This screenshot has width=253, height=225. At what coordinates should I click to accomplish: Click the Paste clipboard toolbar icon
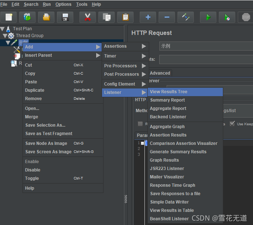(x=125, y=17)
